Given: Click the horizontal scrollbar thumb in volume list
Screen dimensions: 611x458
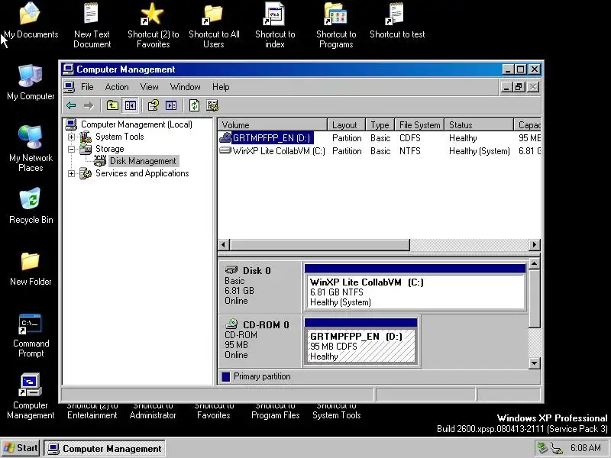Looking at the screenshot, I should [319, 244].
